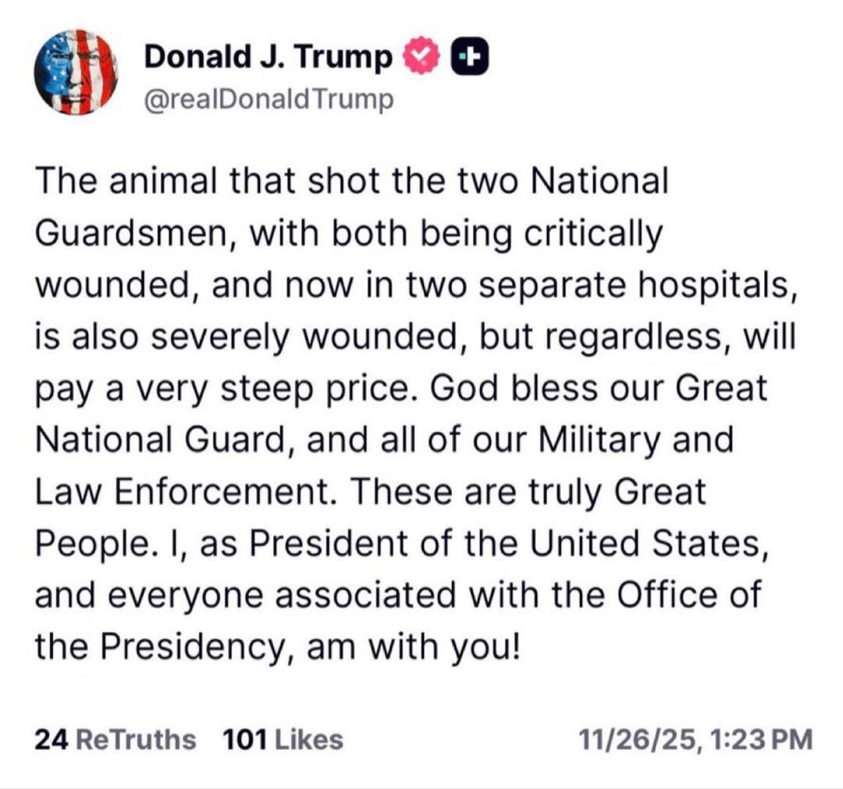Open the @realDonaldTrump handle
Screen dimensions: 843x789
click(x=268, y=98)
